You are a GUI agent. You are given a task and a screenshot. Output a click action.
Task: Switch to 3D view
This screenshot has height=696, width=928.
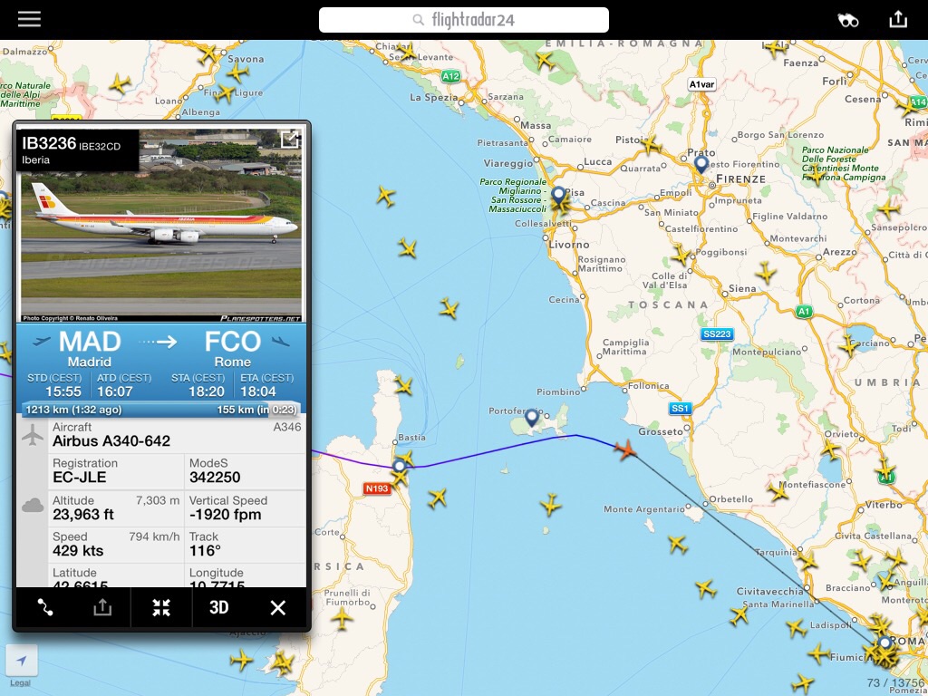(x=219, y=607)
